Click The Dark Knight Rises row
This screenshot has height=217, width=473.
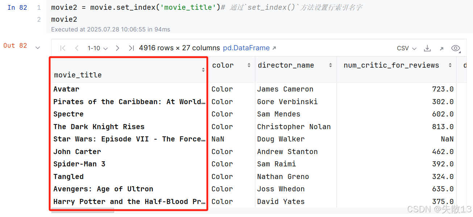tap(99, 127)
